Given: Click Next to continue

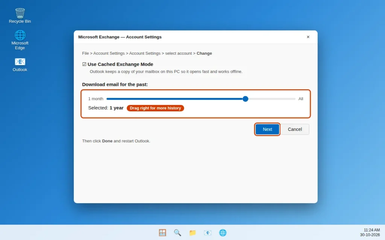Looking at the screenshot, I should 267,129.
